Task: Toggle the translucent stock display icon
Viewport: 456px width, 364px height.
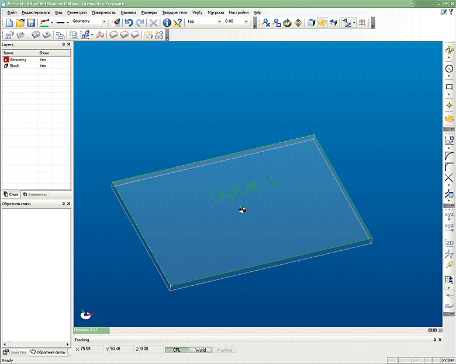Action: point(322,23)
